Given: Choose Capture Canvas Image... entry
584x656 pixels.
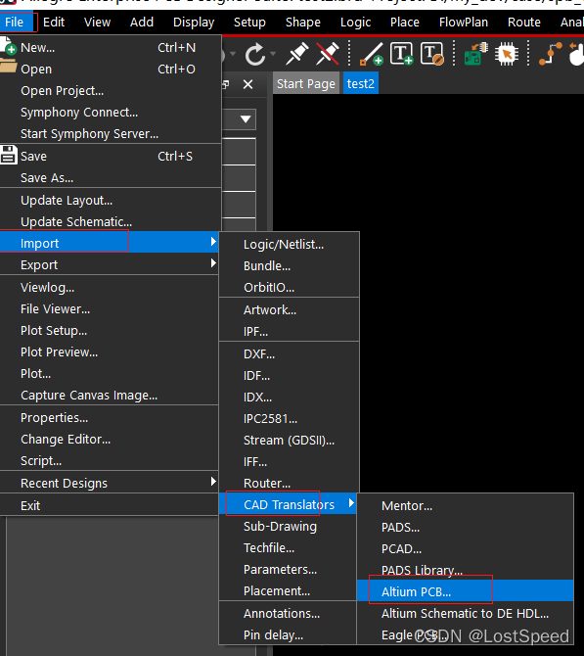Looking at the screenshot, I should click(x=110, y=396).
